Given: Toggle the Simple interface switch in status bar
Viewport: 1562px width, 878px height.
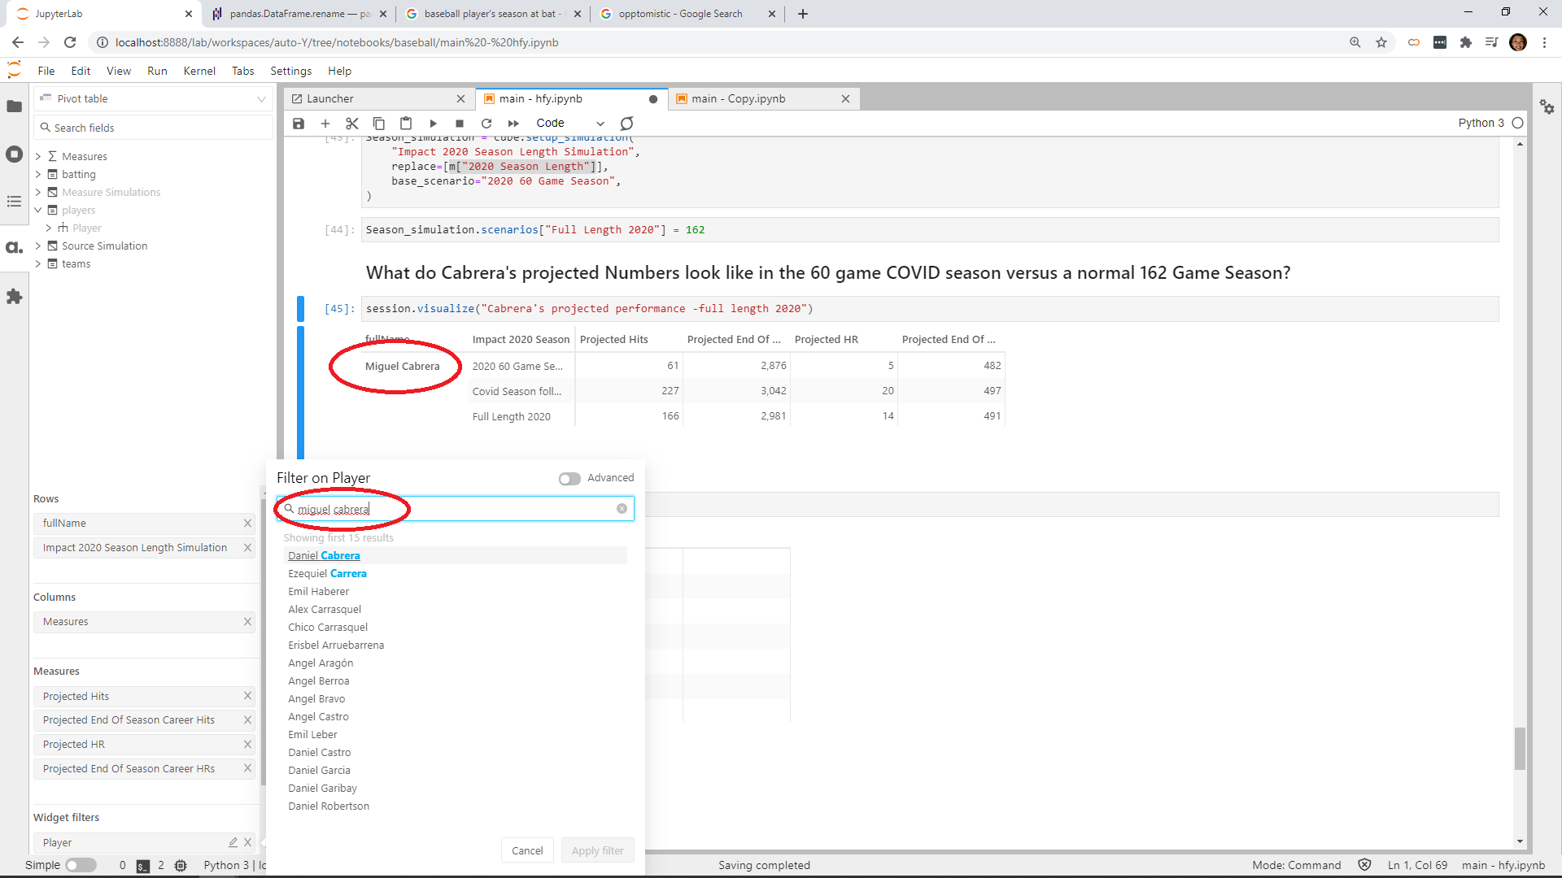Looking at the screenshot, I should pos(81,865).
